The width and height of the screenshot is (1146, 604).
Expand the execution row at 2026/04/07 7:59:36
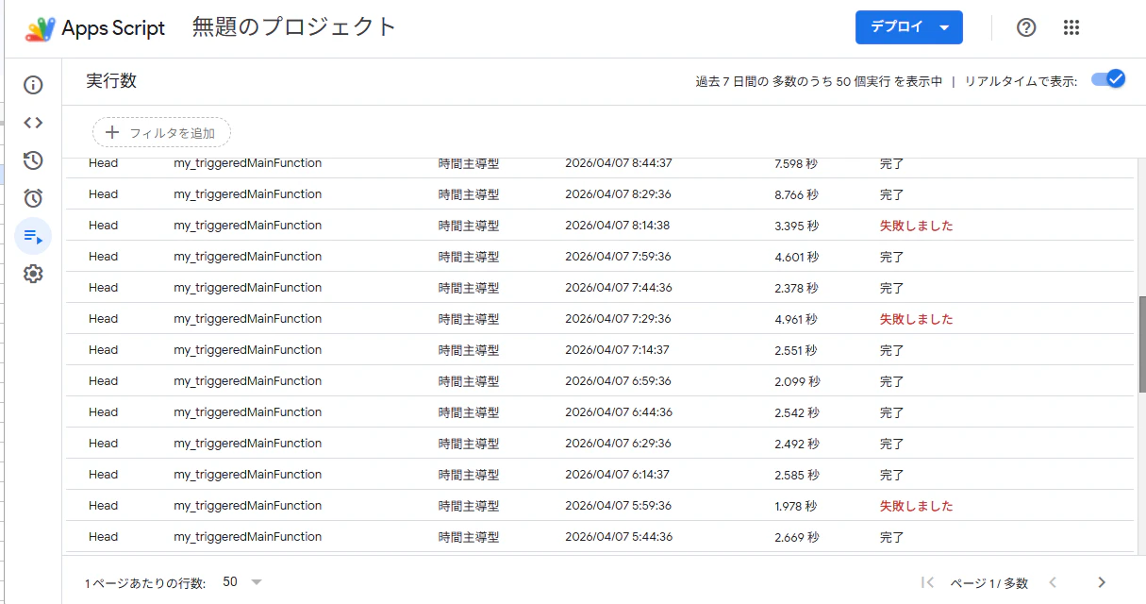click(600, 257)
